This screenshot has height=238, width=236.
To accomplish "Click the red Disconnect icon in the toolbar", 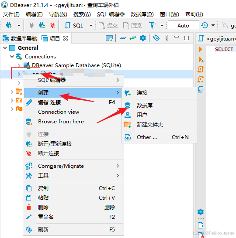I will [x=52, y=25].
